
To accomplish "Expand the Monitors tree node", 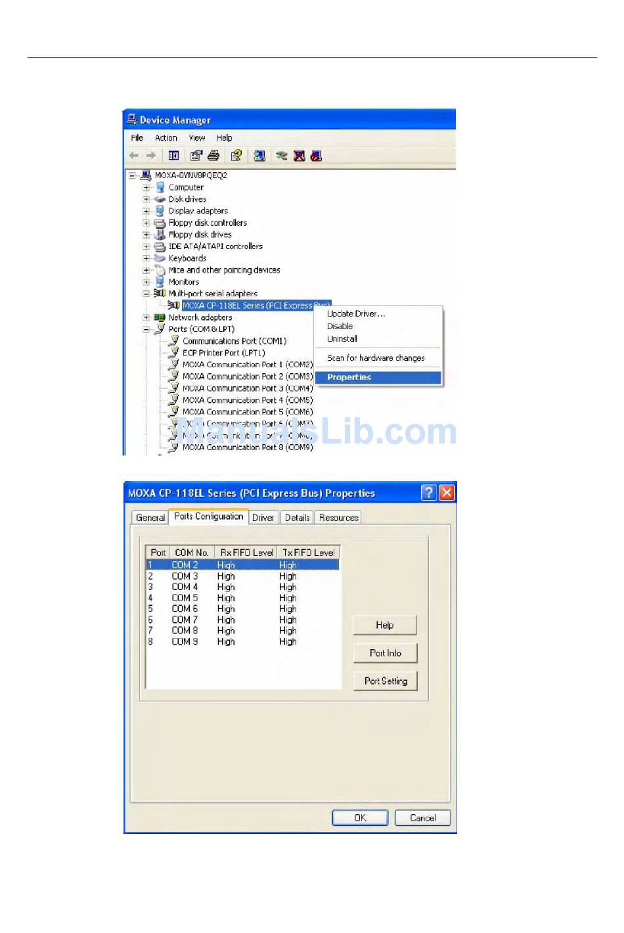I will click(146, 282).
